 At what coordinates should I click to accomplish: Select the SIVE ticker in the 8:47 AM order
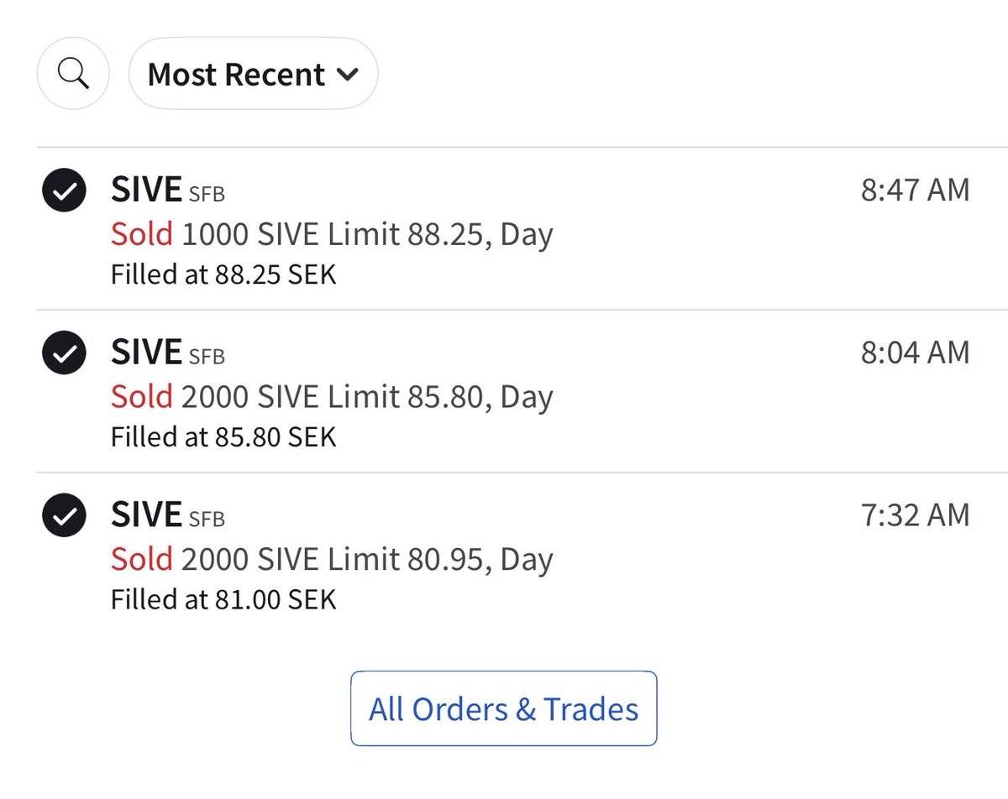coord(146,190)
